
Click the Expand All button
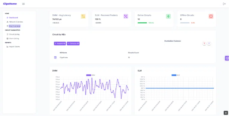pyautogui.click(x=60, y=44)
